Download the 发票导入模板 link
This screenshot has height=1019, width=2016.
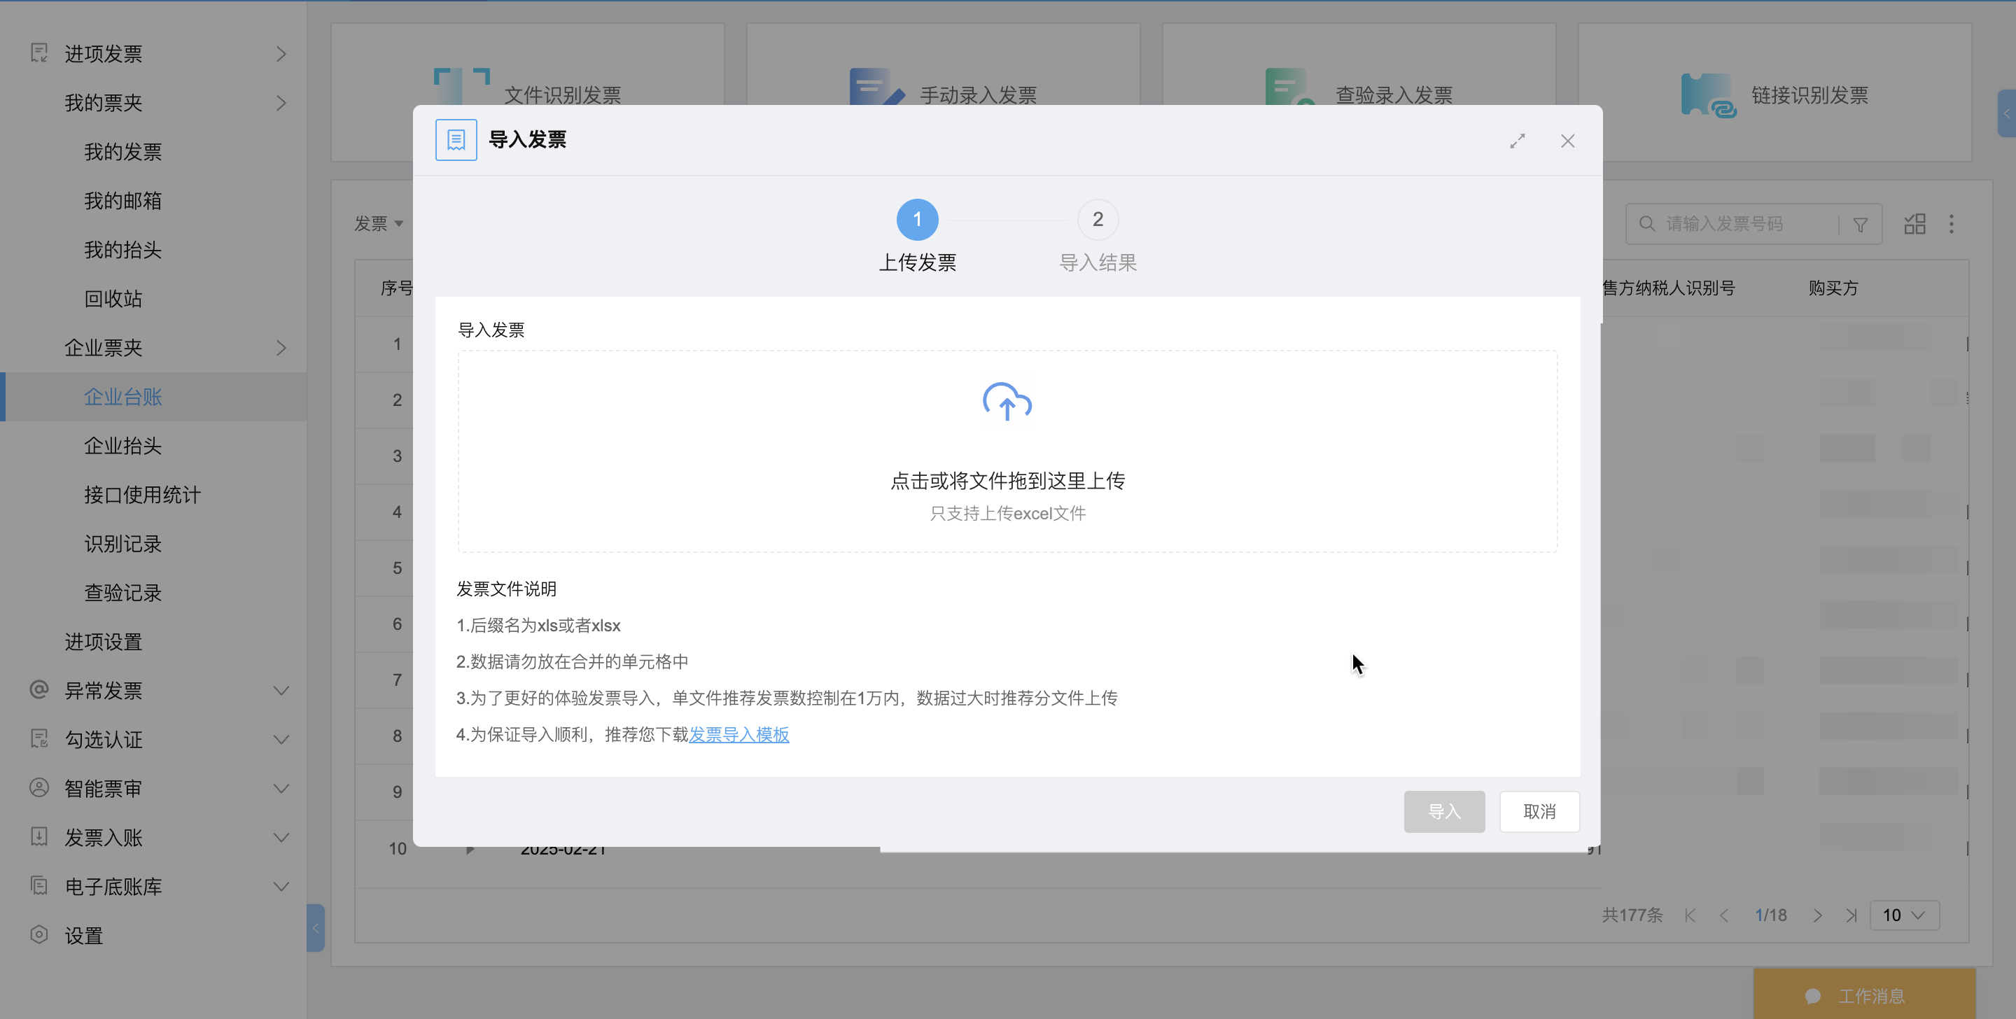pos(738,734)
